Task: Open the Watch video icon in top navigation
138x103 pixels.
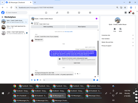Action: pyautogui.click(x=68, y=13)
